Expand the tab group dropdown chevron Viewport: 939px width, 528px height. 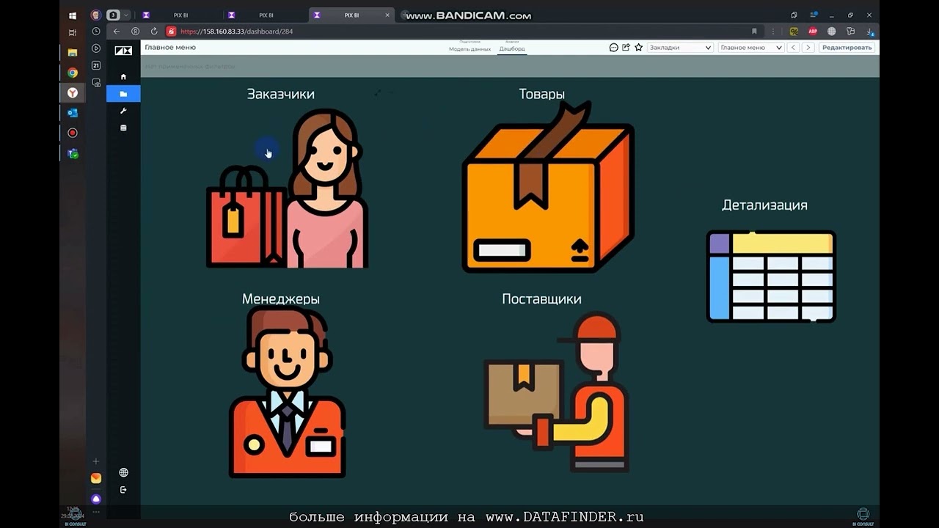tap(126, 15)
